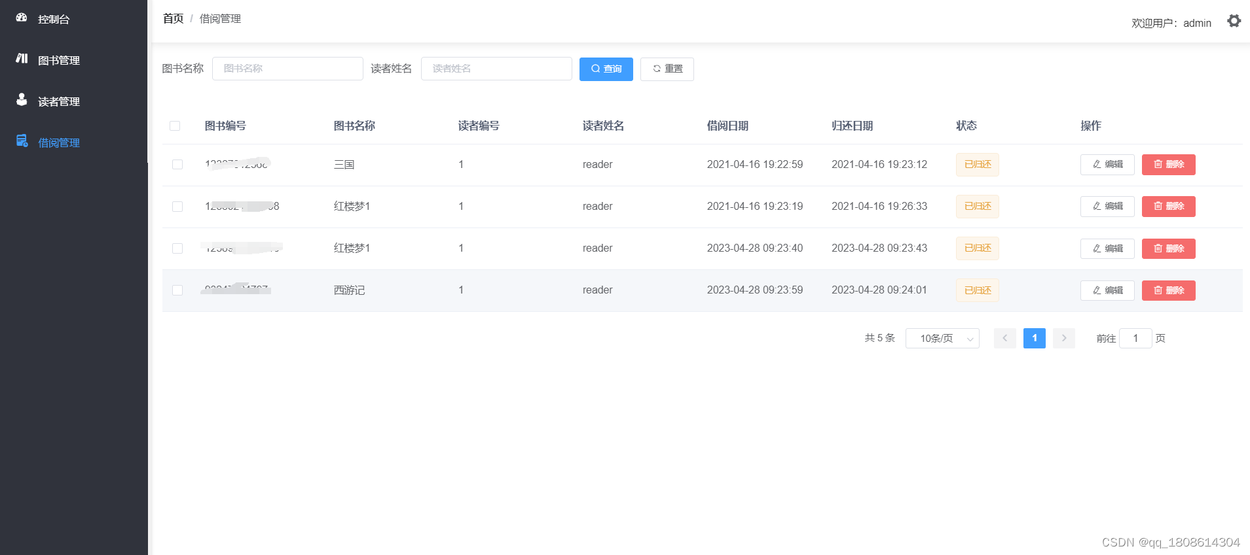The height and width of the screenshot is (555, 1250).
Task: Click the next page arrow
Action: [1063, 338]
